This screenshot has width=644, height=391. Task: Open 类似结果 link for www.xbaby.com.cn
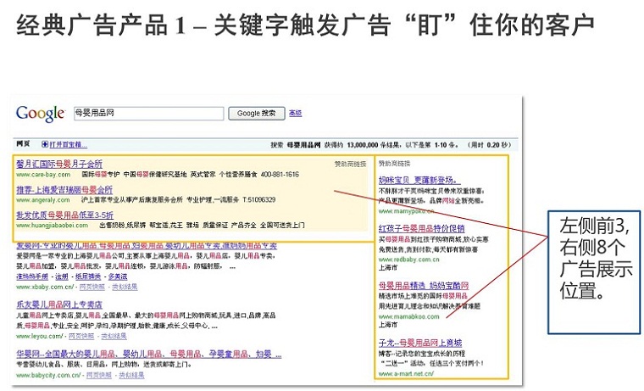[x=125, y=287]
